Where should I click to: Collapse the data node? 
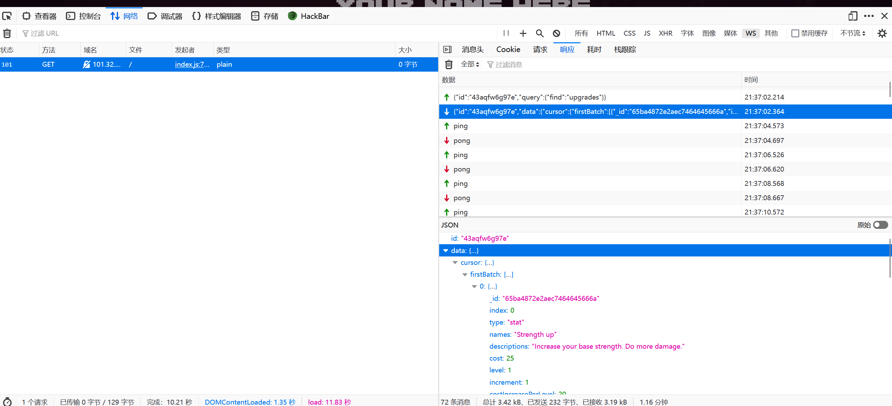[x=445, y=251]
